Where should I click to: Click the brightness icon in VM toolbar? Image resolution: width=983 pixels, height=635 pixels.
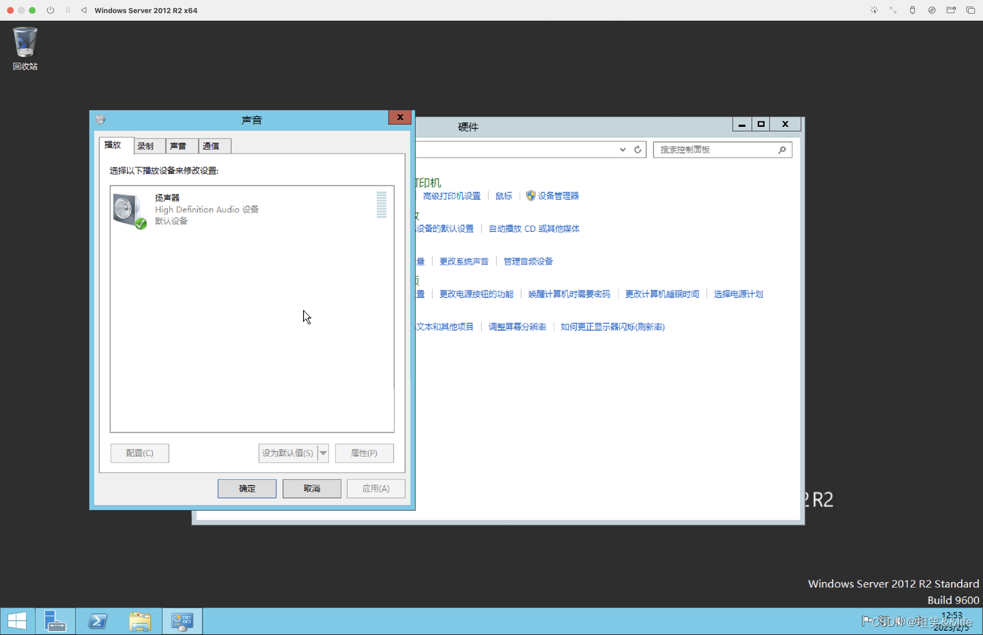pyautogui.click(x=874, y=10)
